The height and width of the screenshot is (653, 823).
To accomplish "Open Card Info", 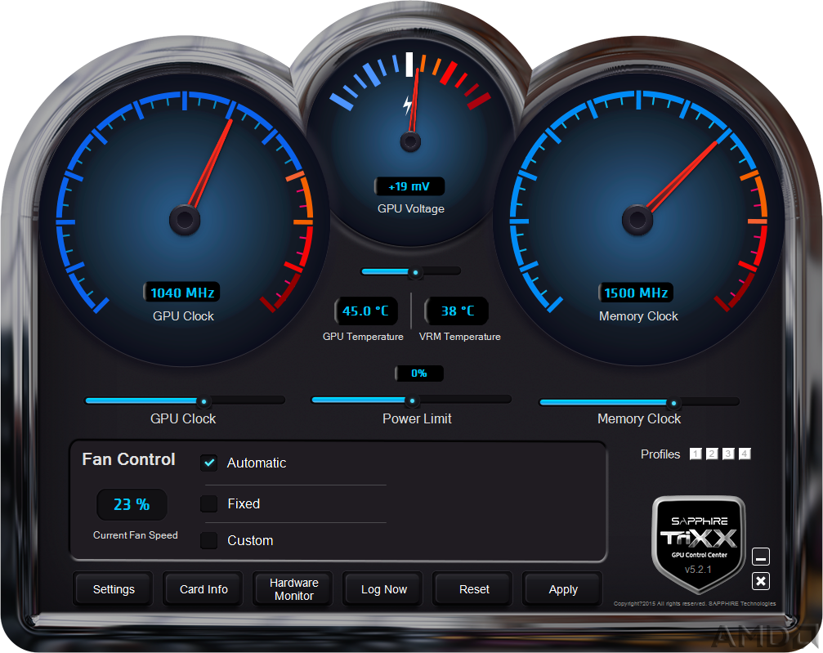I will [x=204, y=589].
